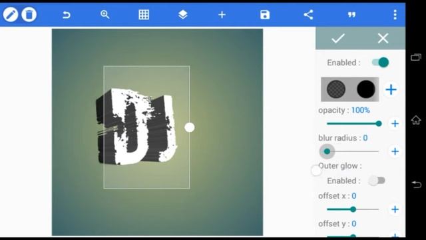This screenshot has width=426, height=240.
Task: Tap the opacity value 100%
Action: [x=361, y=110]
